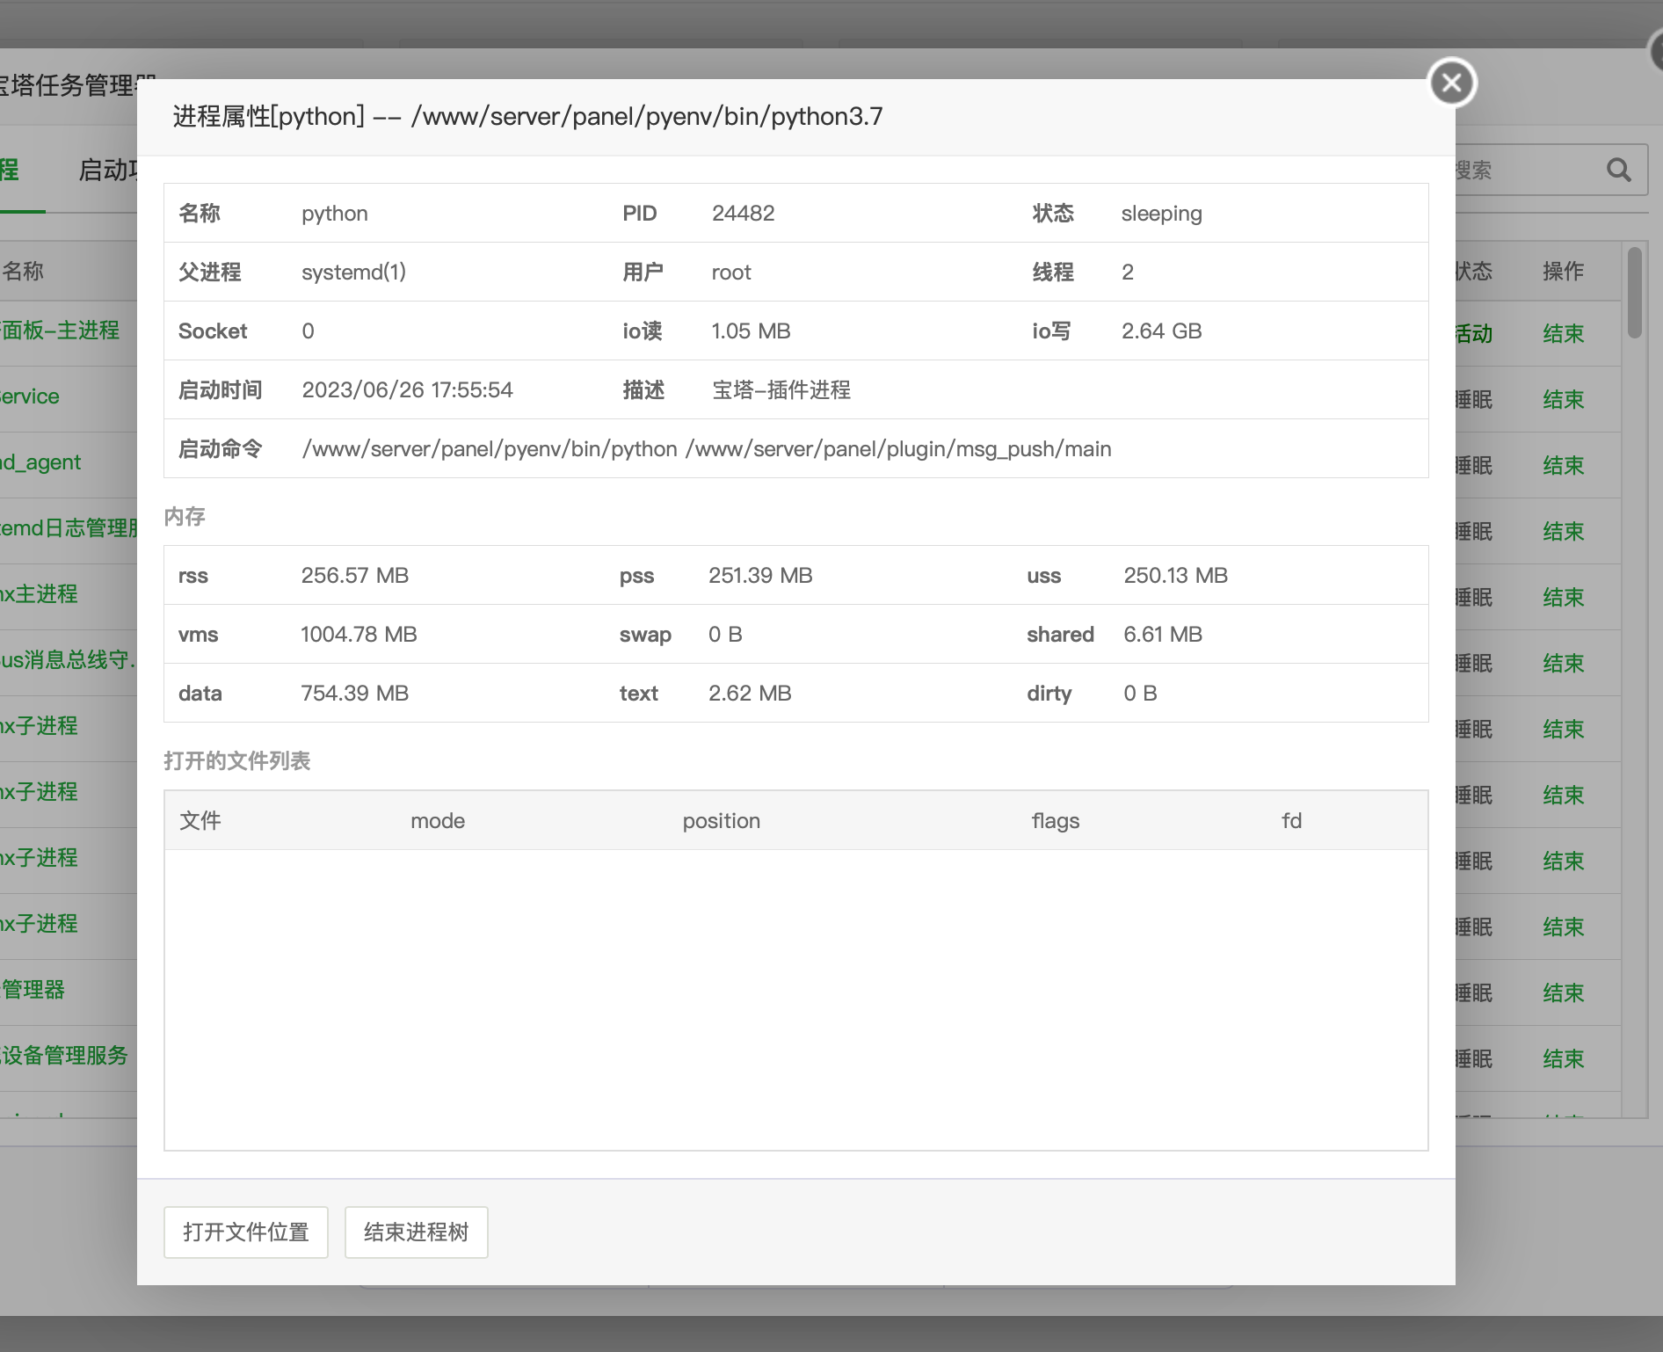Image resolution: width=1663 pixels, height=1352 pixels.
Task: Close the process properties dialog
Action: (1451, 83)
